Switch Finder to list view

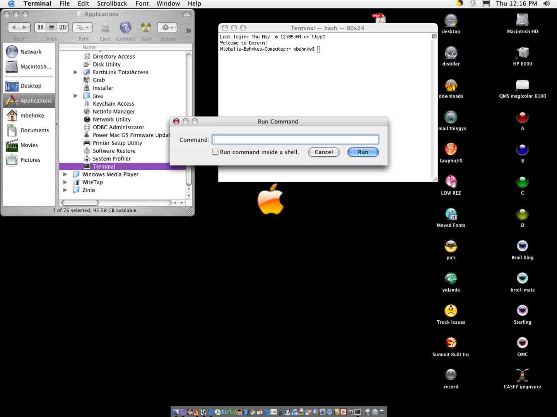[51, 27]
